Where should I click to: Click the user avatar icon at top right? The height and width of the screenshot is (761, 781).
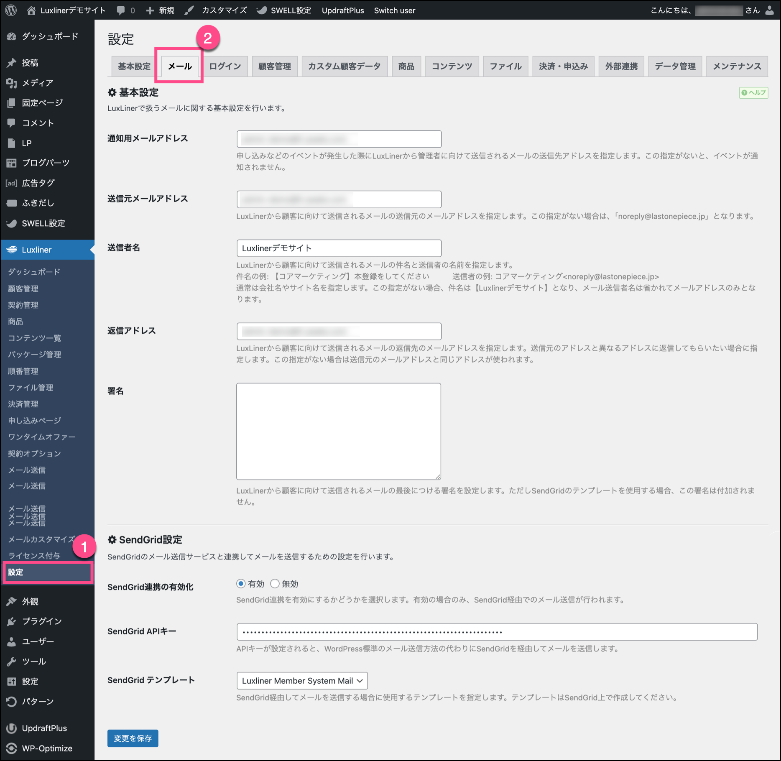coord(770,10)
